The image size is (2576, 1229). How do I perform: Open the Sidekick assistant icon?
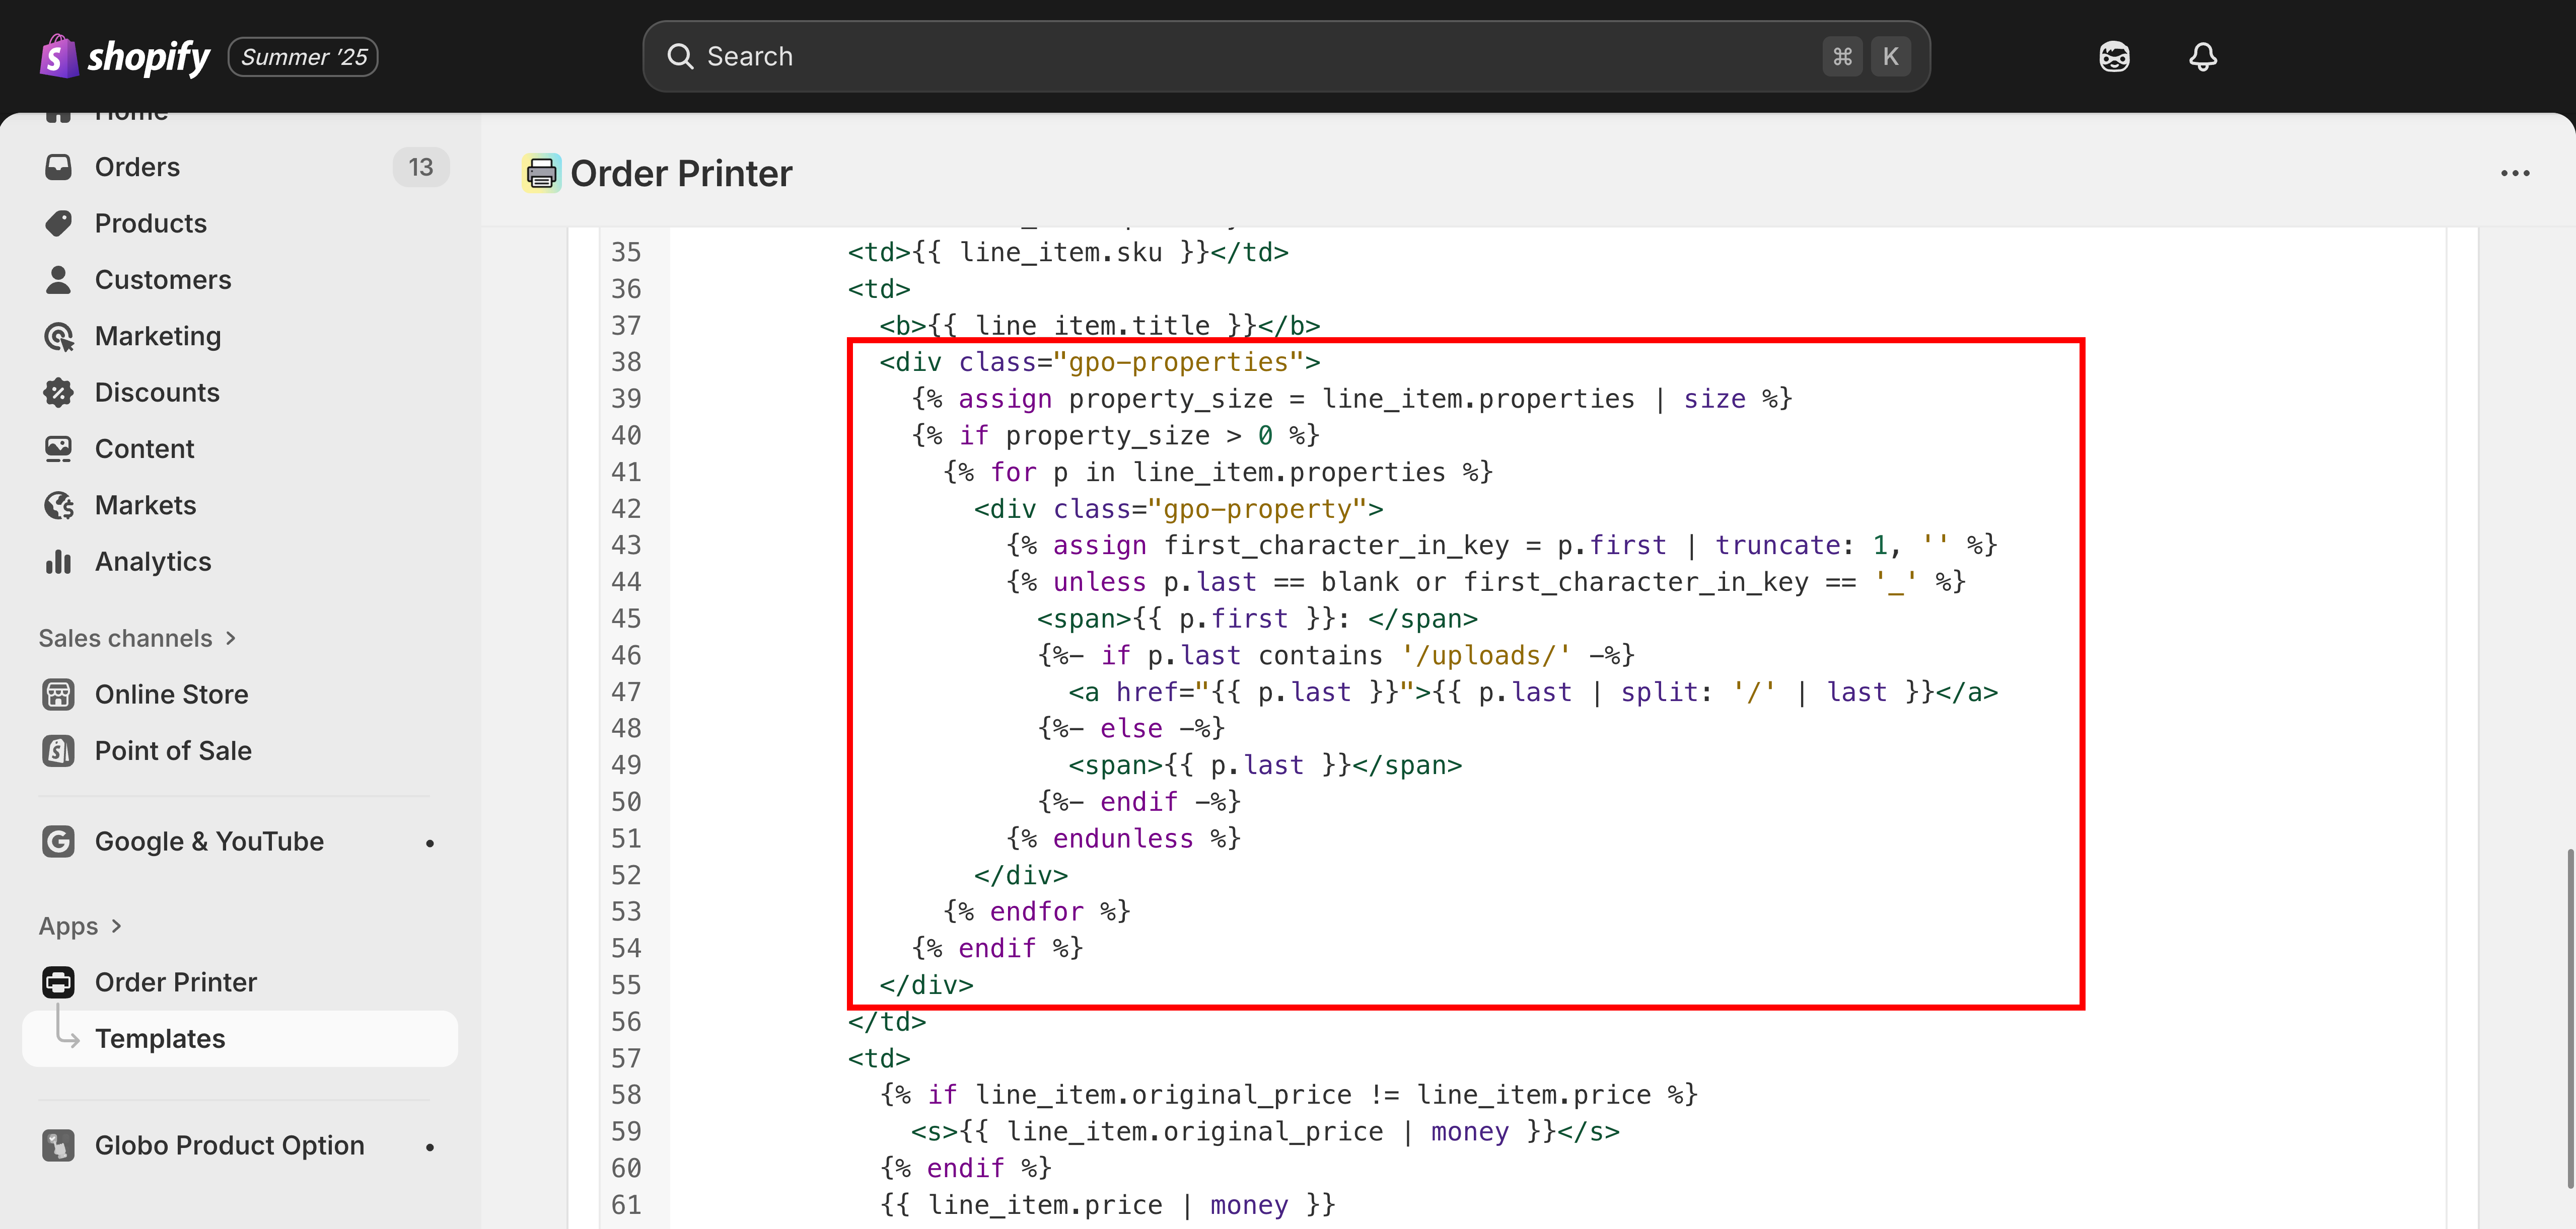coord(2114,57)
